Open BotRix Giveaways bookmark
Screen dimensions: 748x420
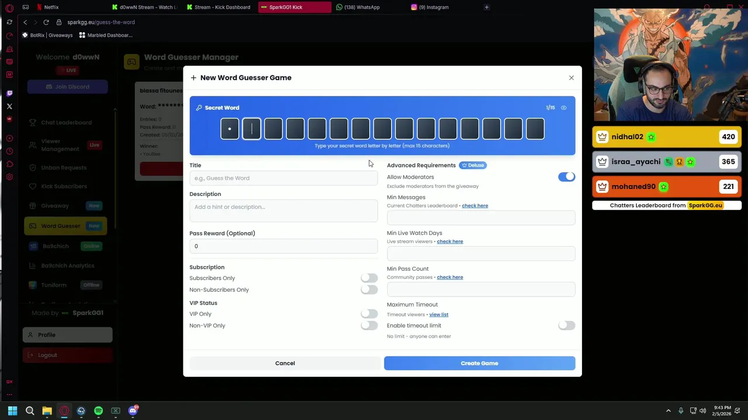(47, 35)
